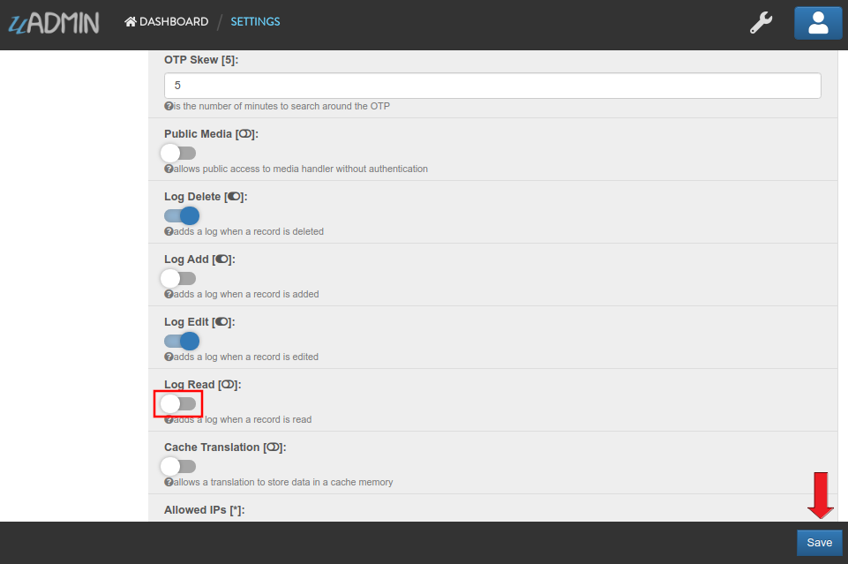Screen dimensions: 848x564
Task: Click the Log Edit label
Action: click(x=199, y=322)
